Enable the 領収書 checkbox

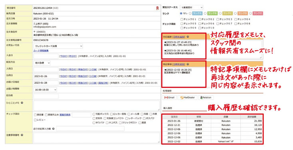pos(35,115)
